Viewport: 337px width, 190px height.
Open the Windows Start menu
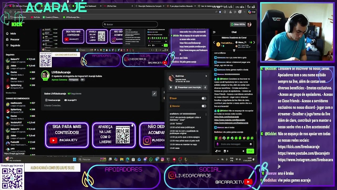pyautogui.click(x=75, y=159)
